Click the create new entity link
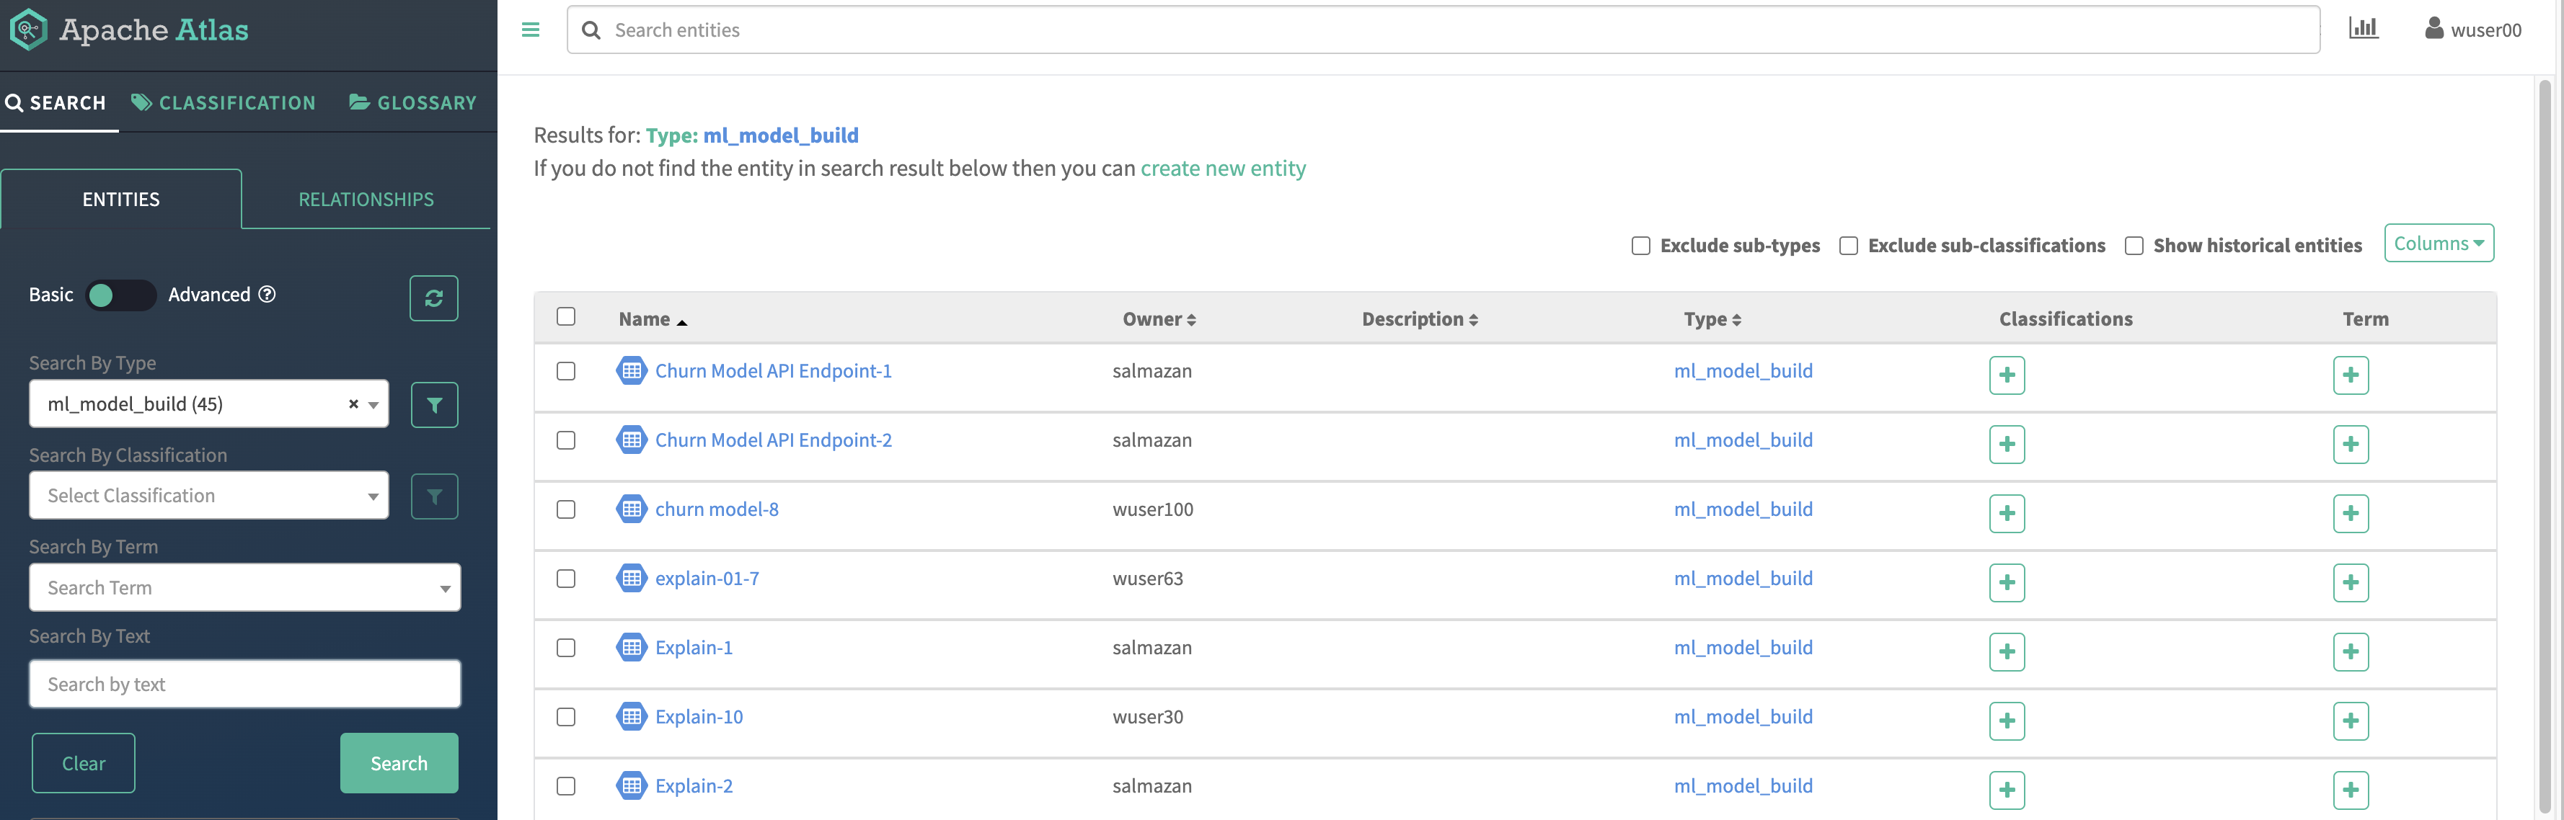 (1222, 168)
